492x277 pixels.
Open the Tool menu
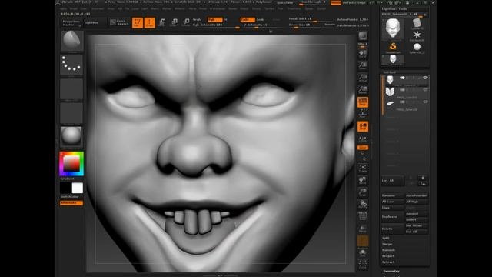[x=280, y=8]
